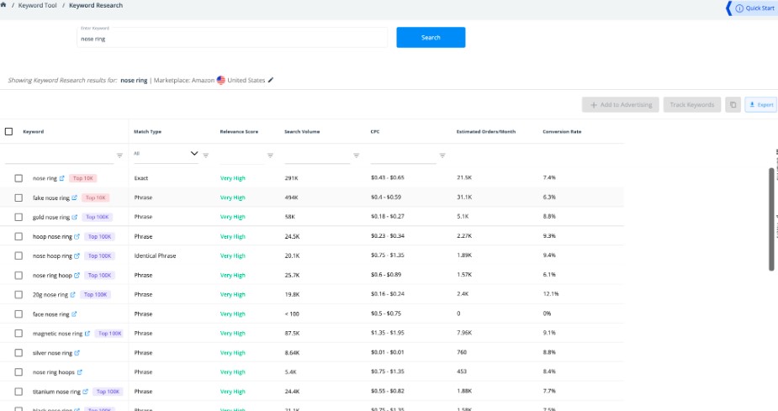Click the vertical scrollbar thumb
This screenshot has height=411, width=778.
point(771,219)
